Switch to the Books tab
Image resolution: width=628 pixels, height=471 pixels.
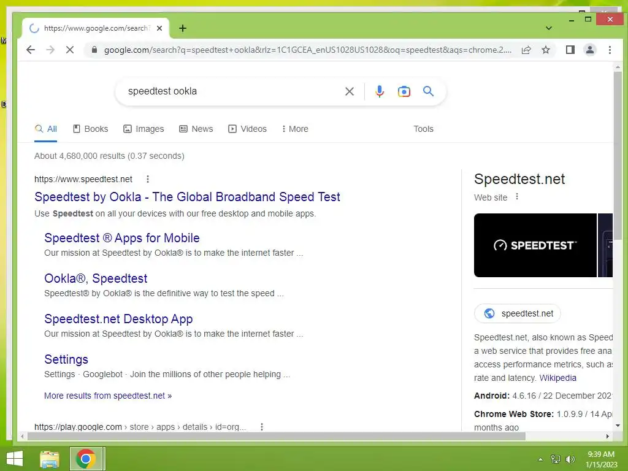click(91, 129)
